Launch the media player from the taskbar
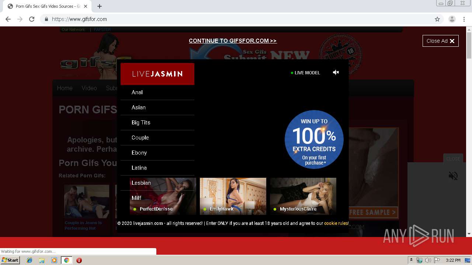 [54, 260]
